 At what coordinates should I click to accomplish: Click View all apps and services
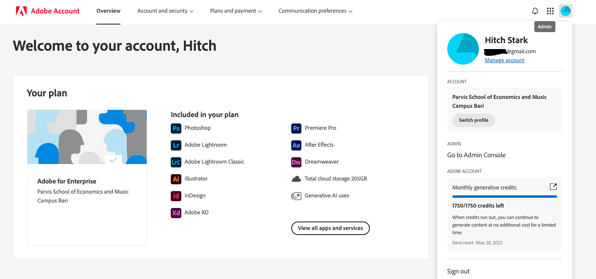[x=330, y=228]
